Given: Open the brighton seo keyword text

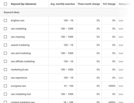Looking at the screenshot, I should 18,21.
